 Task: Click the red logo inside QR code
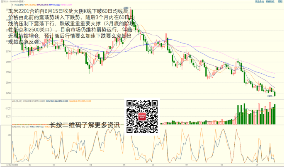(142, 117)
